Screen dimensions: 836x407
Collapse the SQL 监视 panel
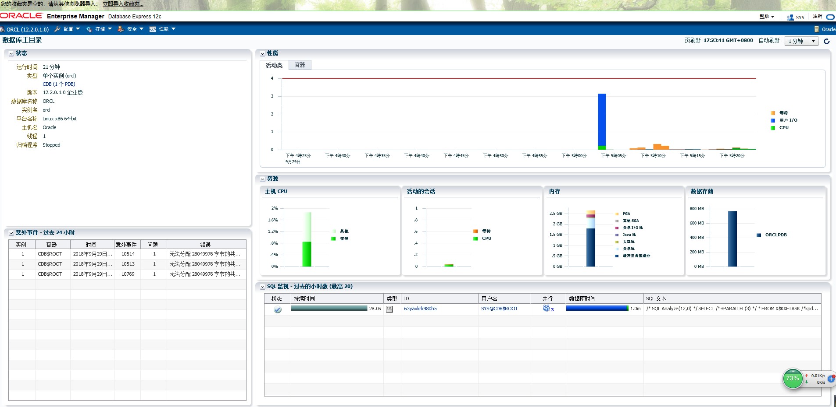[263, 287]
